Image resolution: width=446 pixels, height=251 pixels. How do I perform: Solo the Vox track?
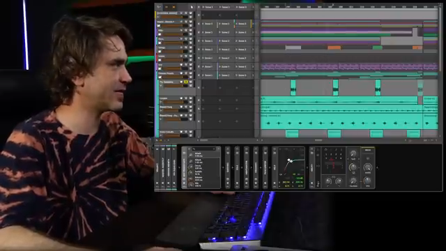[186, 65]
